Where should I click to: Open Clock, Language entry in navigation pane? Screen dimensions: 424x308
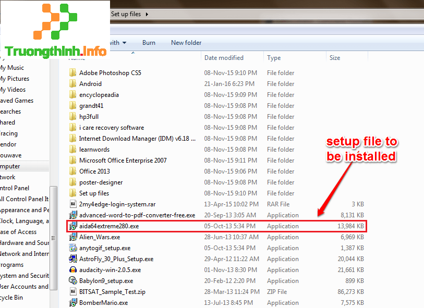point(25,221)
